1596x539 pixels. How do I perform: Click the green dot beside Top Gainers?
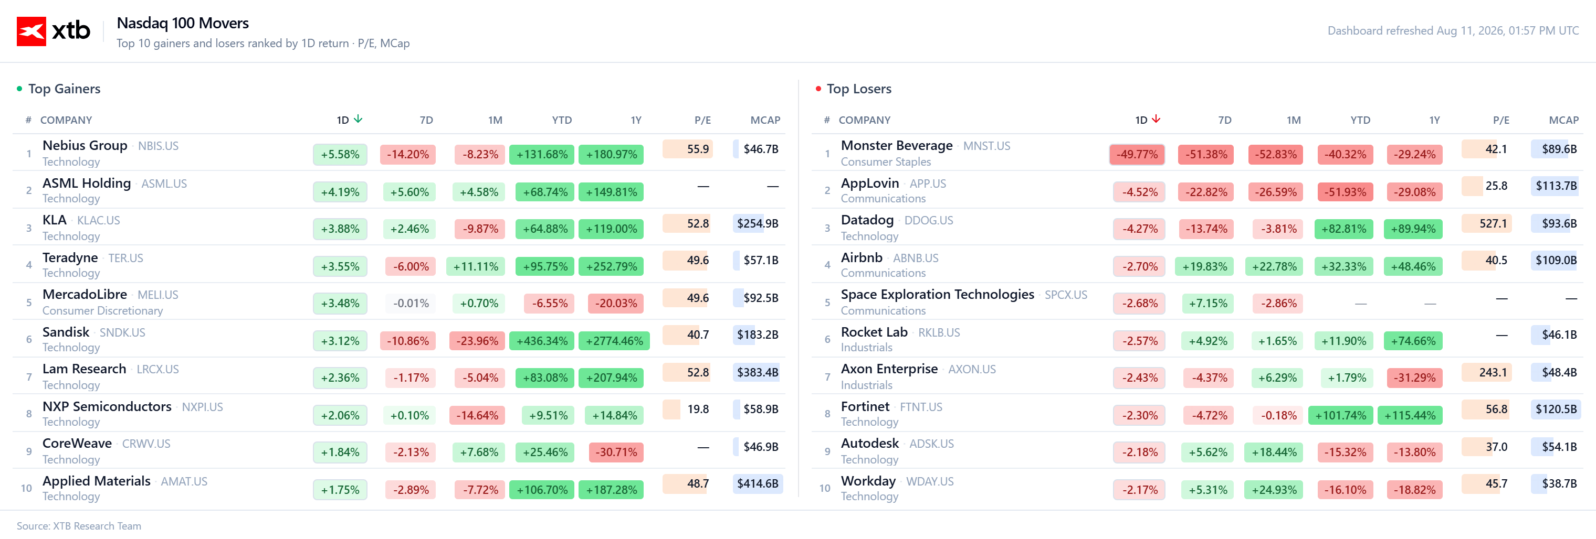tap(19, 89)
